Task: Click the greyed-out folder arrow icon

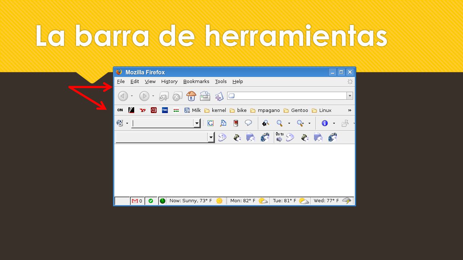Action: pos(345,123)
